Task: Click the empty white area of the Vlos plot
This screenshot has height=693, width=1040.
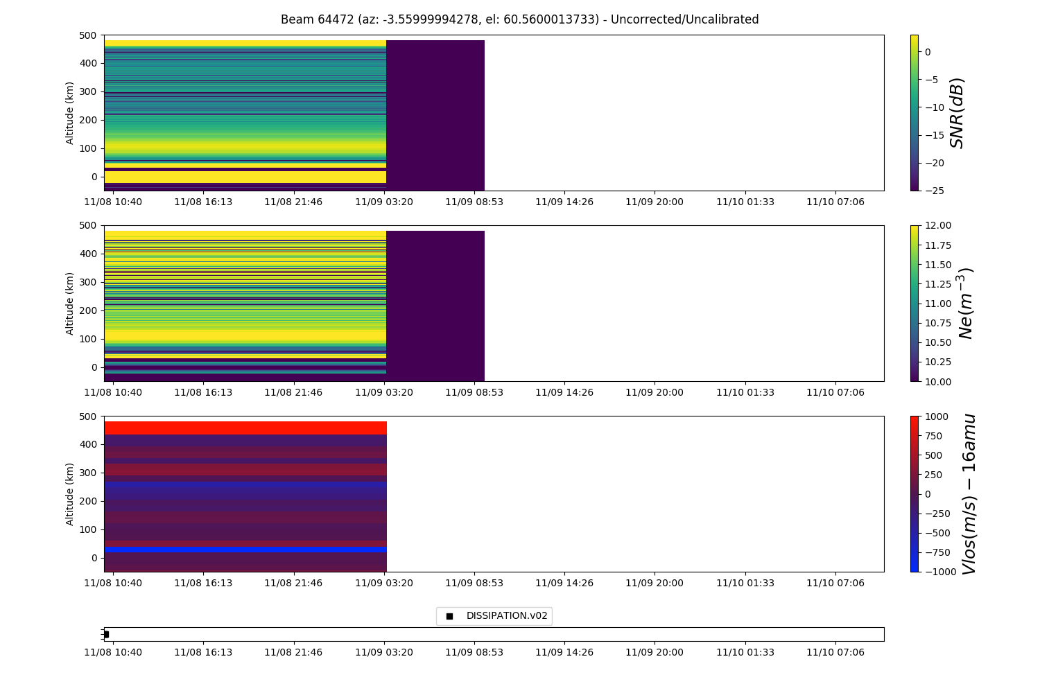Action: point(634,493)
